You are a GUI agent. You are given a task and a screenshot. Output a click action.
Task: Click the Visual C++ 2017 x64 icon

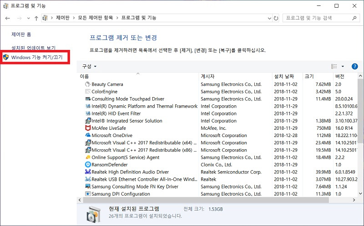click(88, 142)
